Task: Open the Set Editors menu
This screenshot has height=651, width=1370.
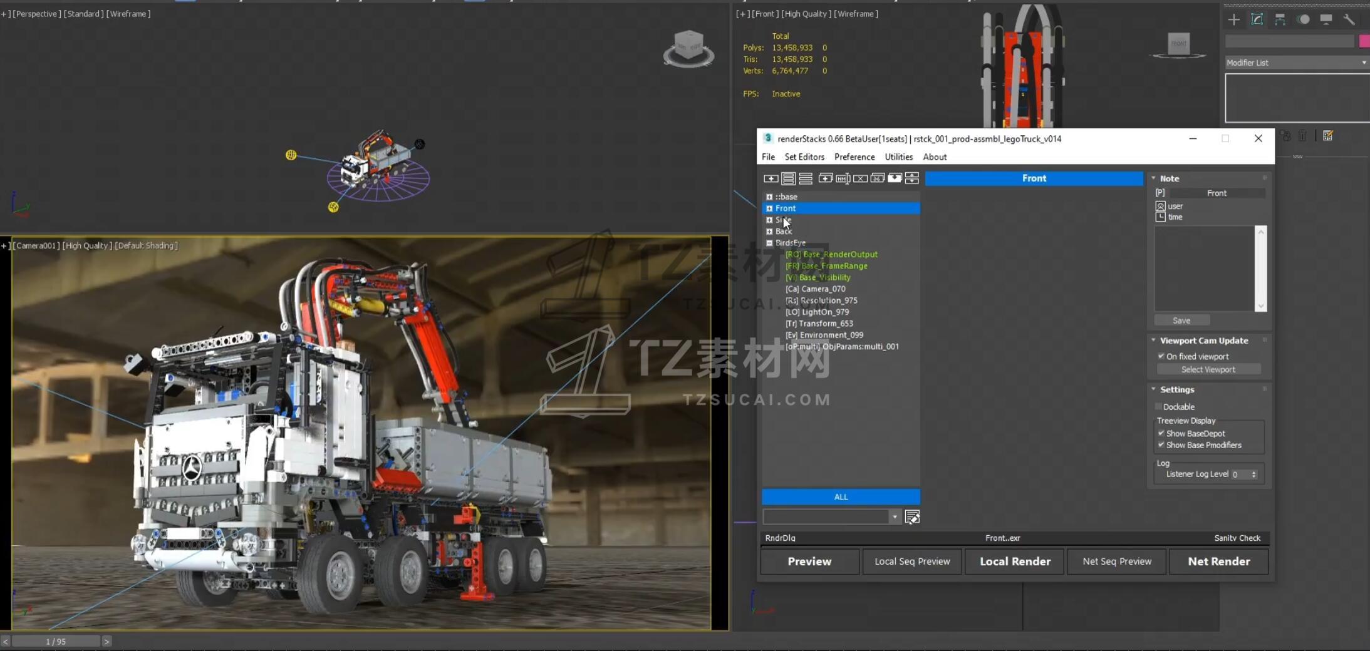Action: (x=804, y=157)
